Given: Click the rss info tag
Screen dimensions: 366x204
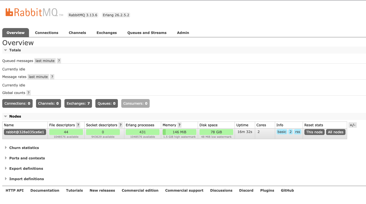Looking at the screenshot, I should click(x=298, y=132).
